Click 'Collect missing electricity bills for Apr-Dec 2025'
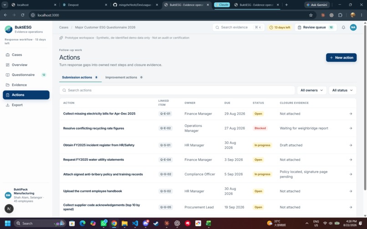The image size is (367, 229). [x=99, y=114]
